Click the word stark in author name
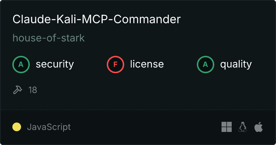The width and height of the screenshot is (276, 145). pyautogui.click(x=73, y=38)
